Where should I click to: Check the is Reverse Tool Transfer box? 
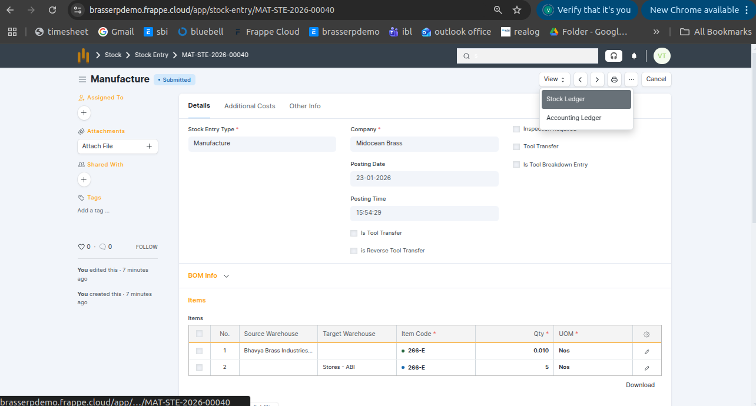[354, 251]
